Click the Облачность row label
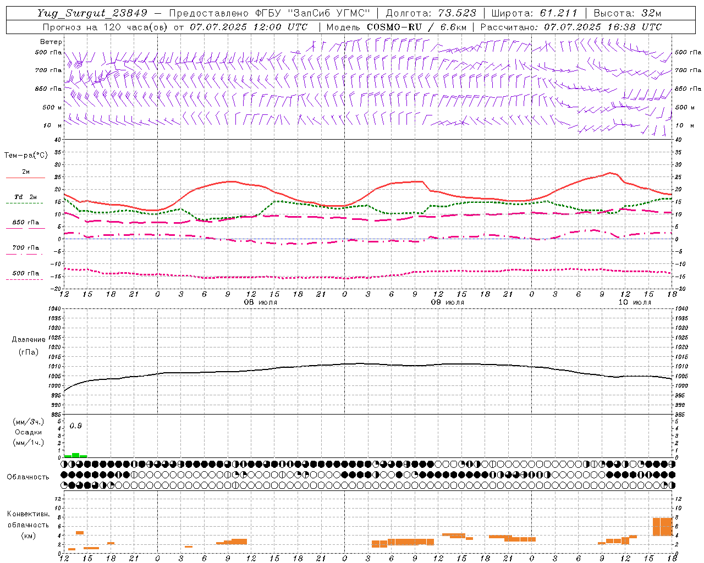 click(x=28, y=477)
